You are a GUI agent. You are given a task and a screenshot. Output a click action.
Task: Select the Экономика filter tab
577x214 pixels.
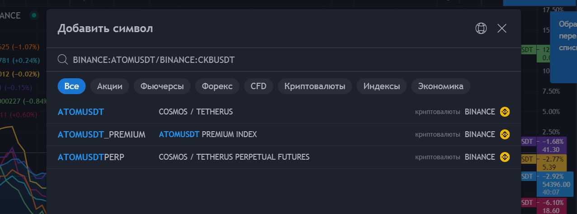441,86
